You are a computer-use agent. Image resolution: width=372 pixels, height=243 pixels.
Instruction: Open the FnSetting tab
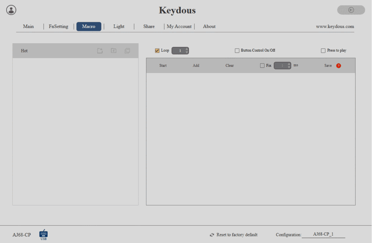click(x=58, y=27)
